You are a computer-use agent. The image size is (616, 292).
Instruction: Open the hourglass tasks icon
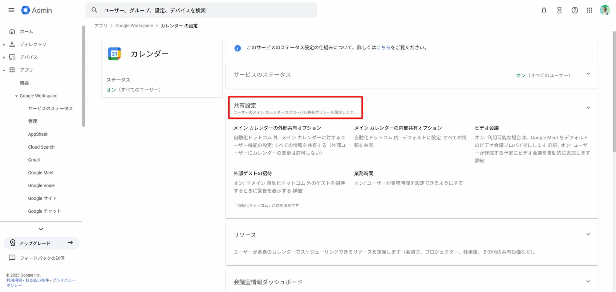click(559, 10)
